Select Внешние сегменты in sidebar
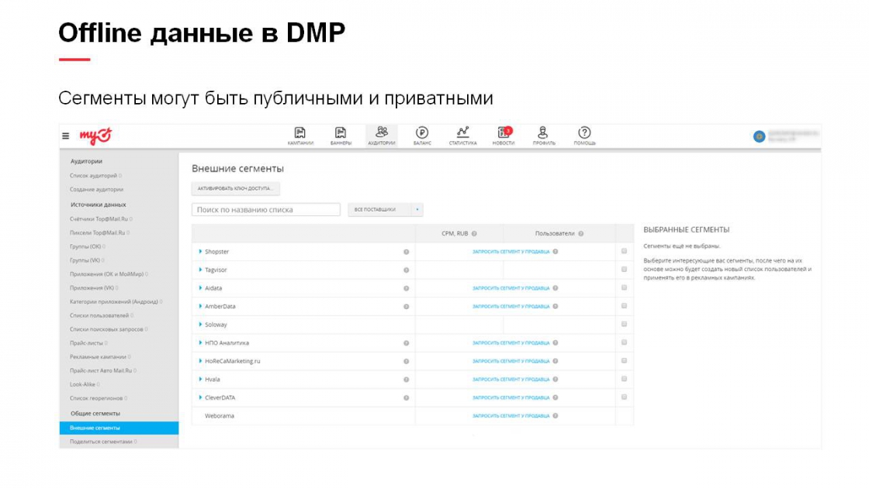869x488 pixels. [x=119, y=428]
